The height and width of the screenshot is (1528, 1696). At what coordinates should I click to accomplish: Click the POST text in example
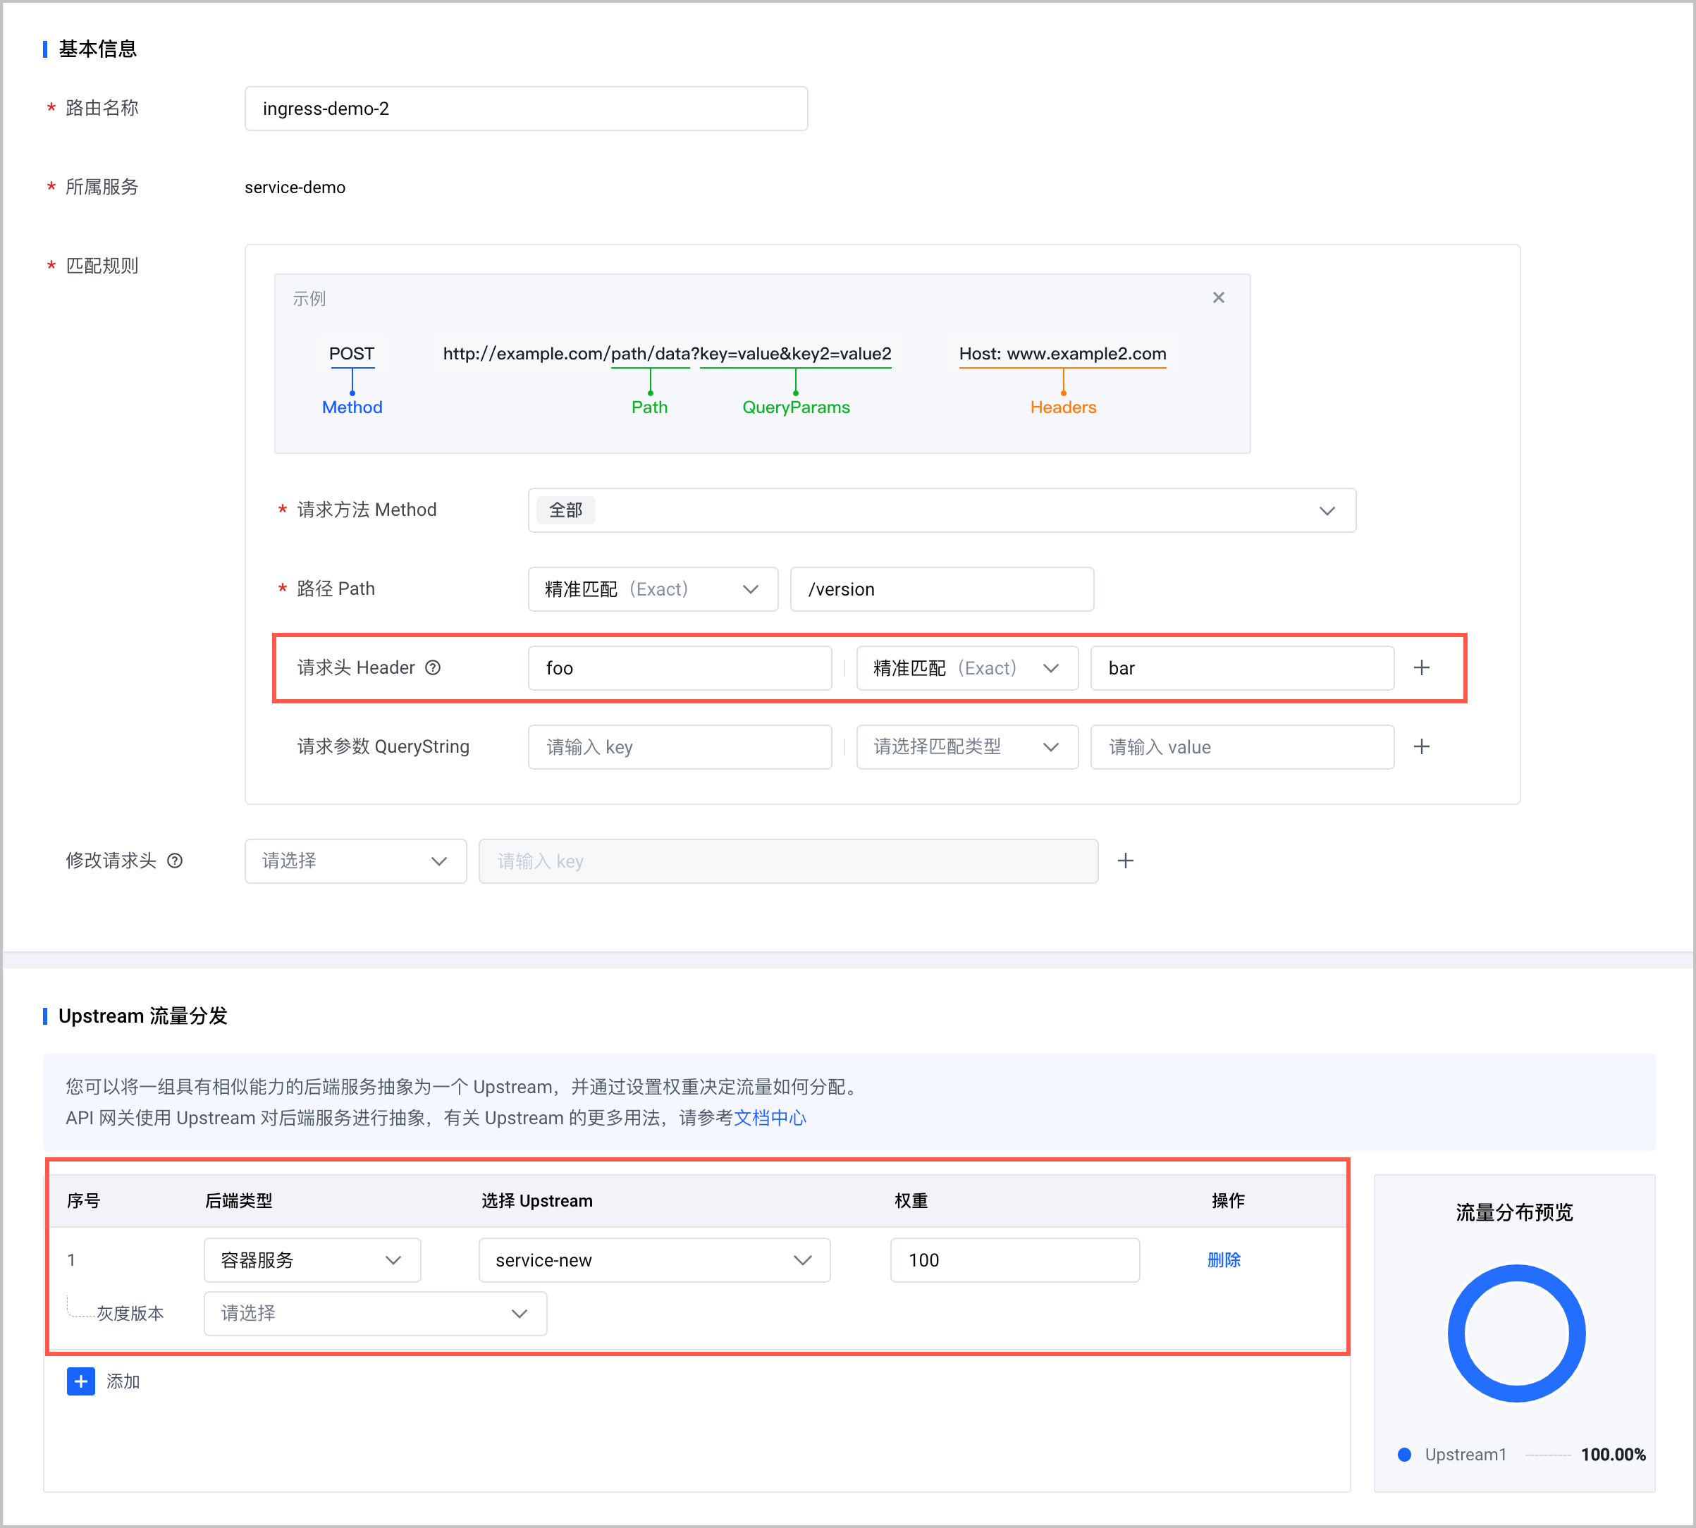pyautogui.click(x=352, y=353)
